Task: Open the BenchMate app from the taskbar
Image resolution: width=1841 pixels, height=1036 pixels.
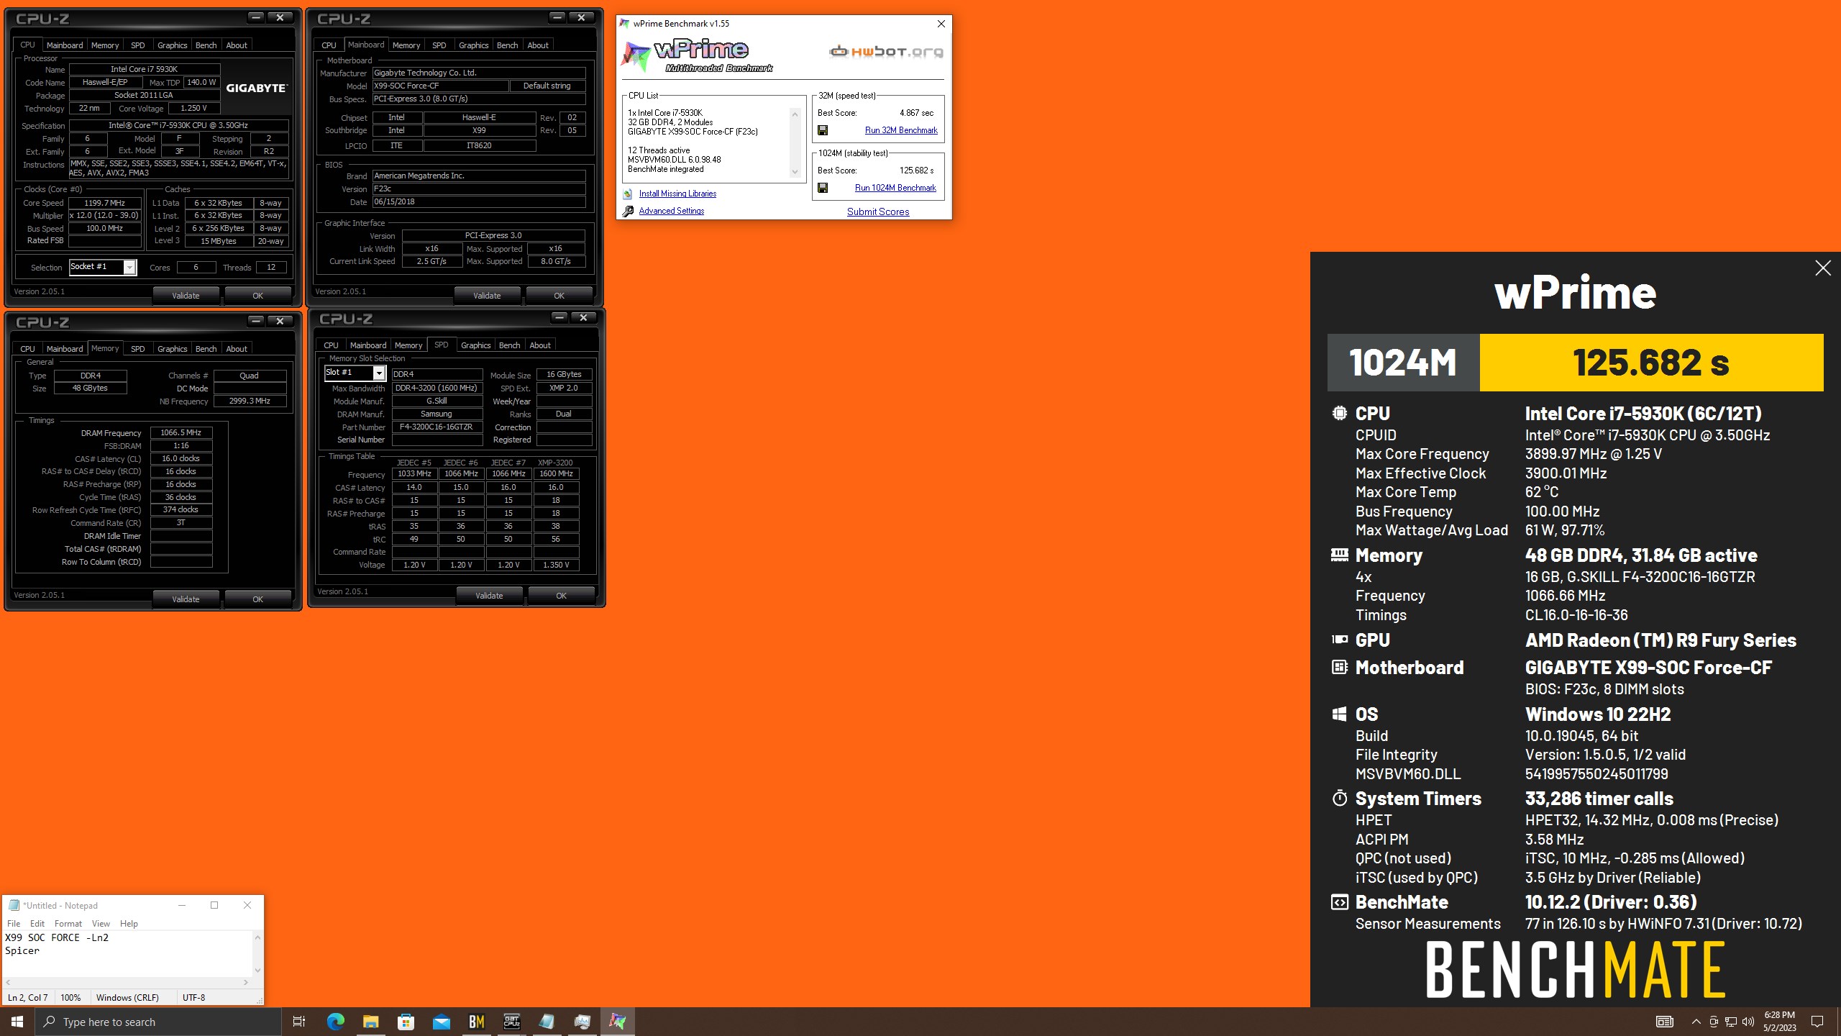Action: (x=476, y=1022)
